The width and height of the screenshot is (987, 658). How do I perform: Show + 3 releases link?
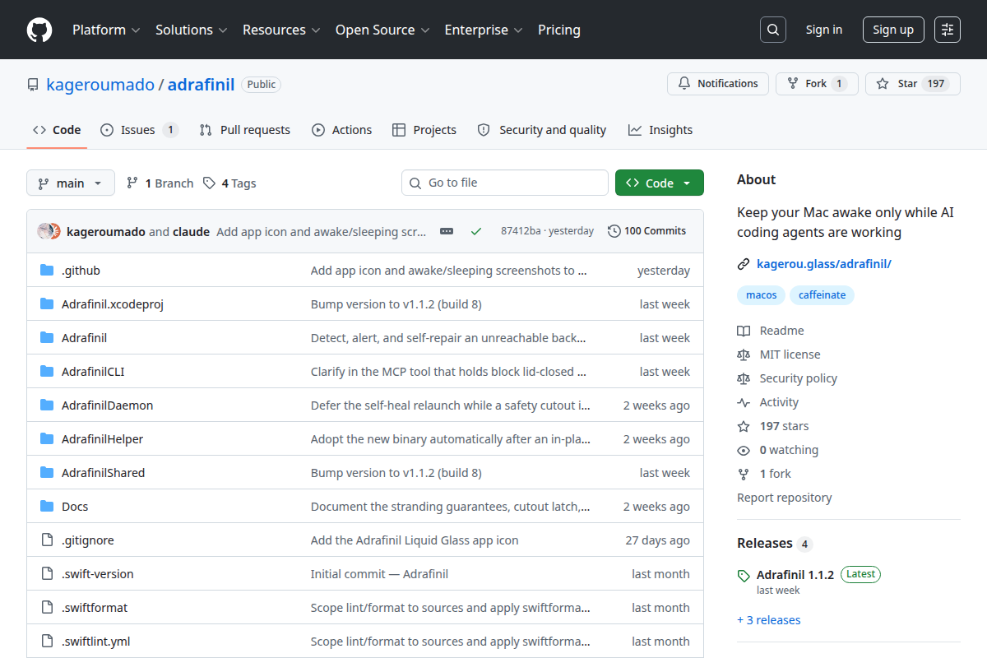[769, 620]
